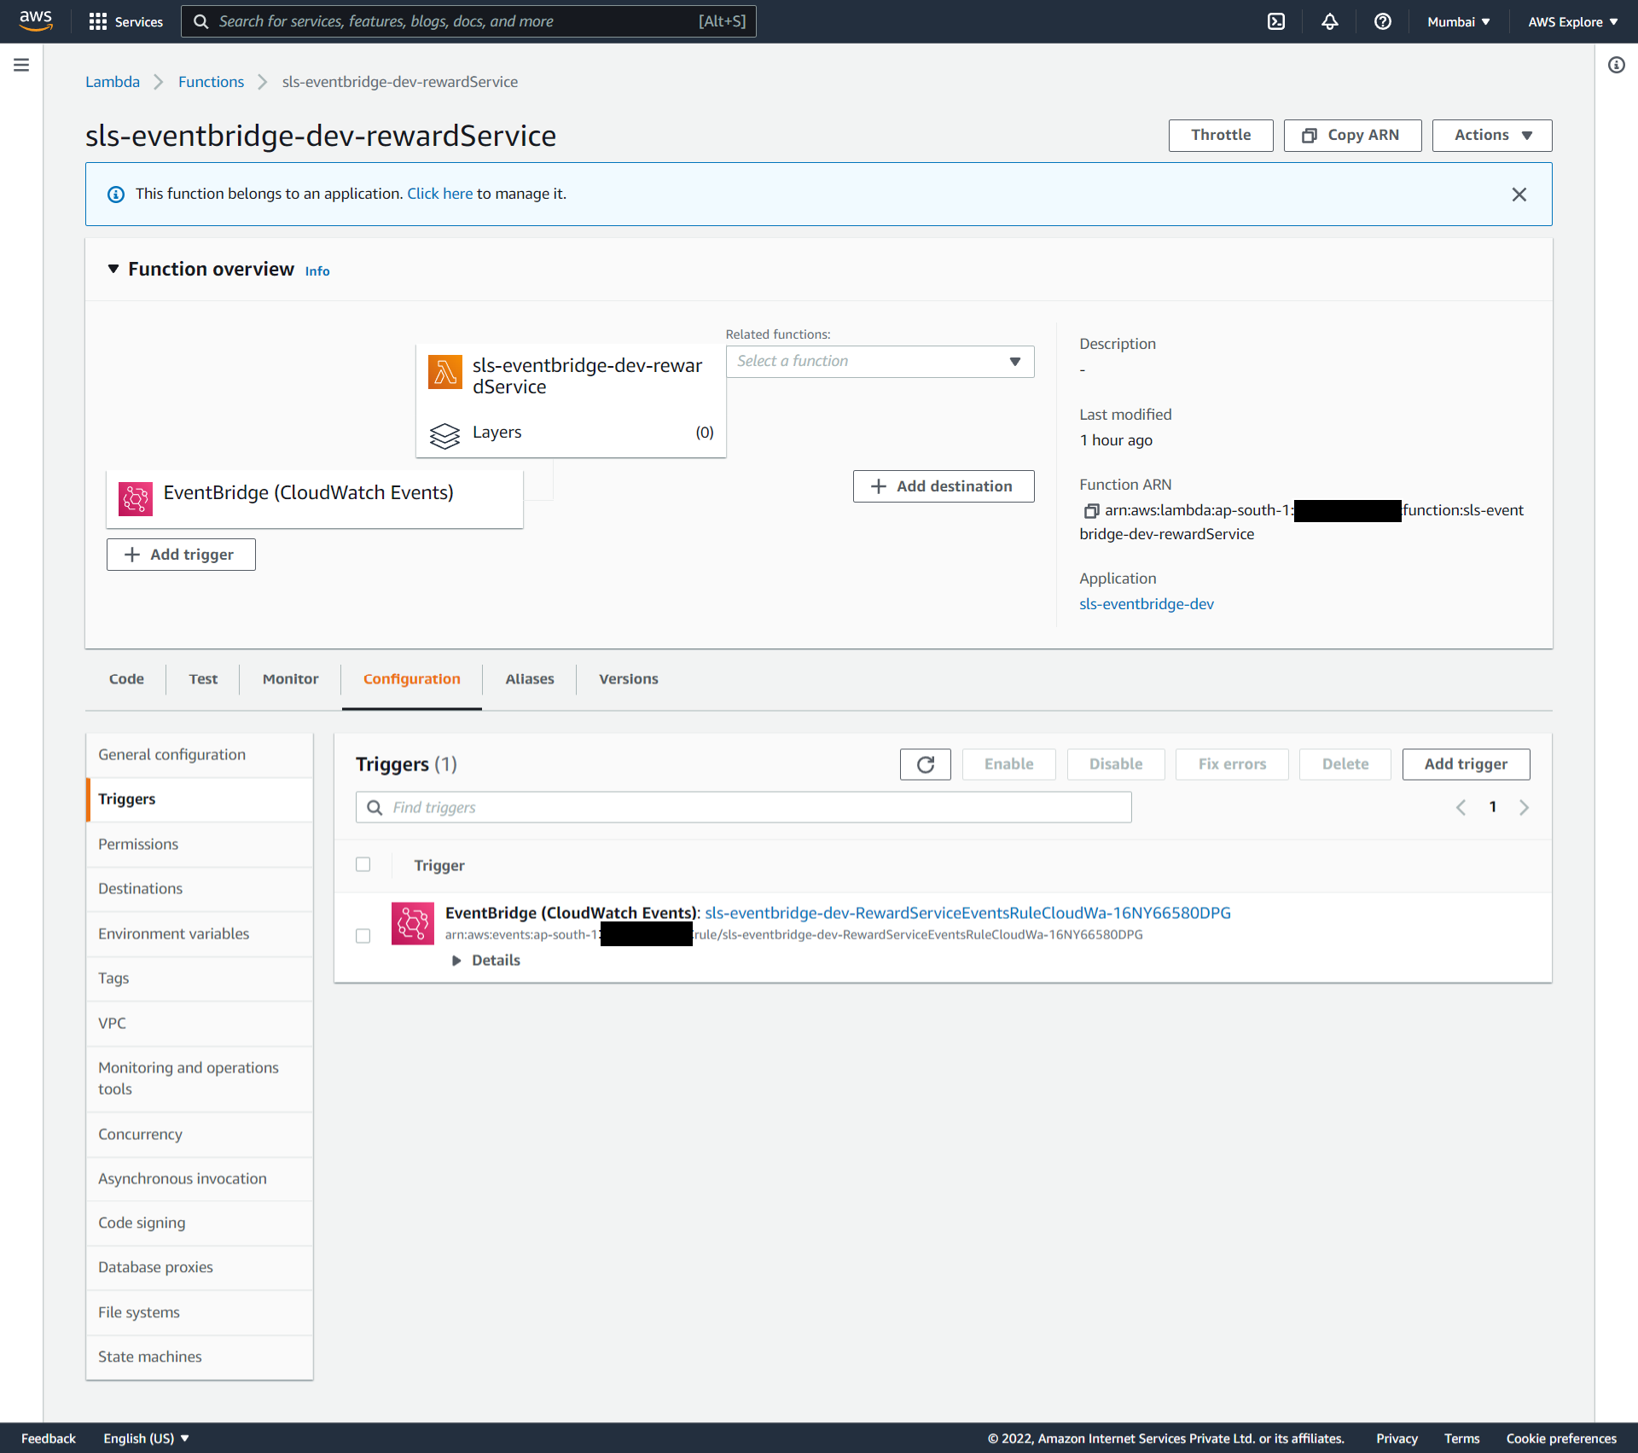
Task: Open the help question mark icon
Action: [1383, 21]
